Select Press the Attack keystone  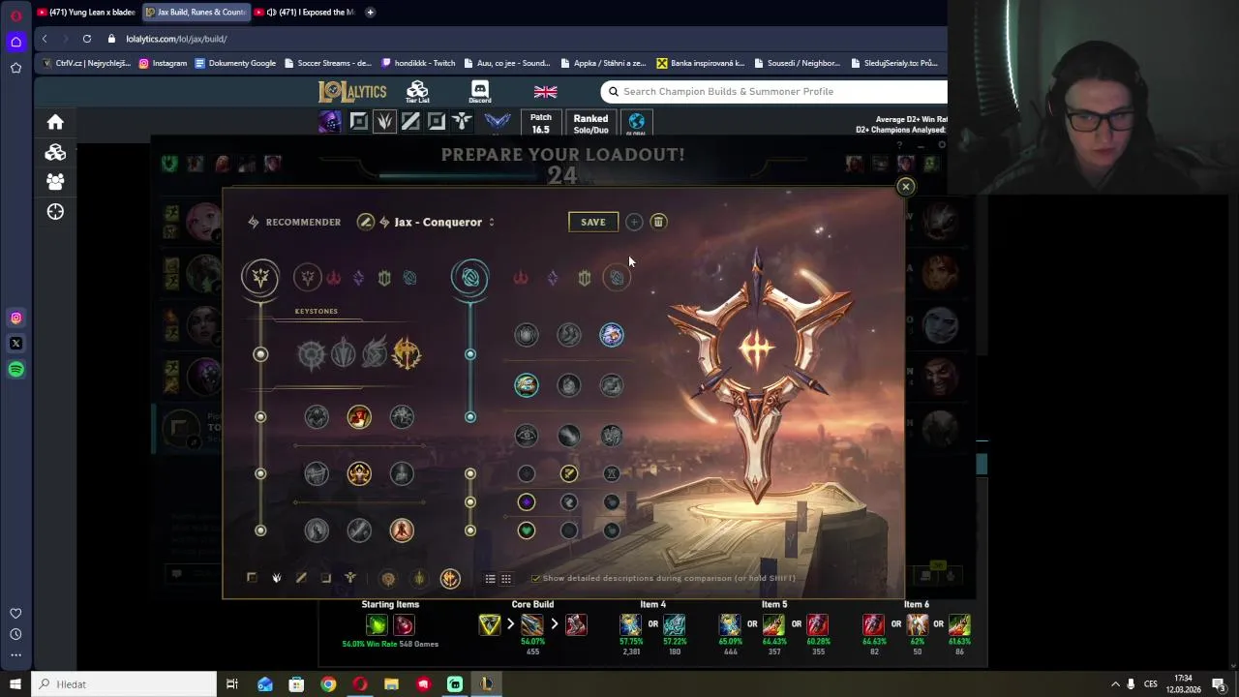(x=311, y=354)
